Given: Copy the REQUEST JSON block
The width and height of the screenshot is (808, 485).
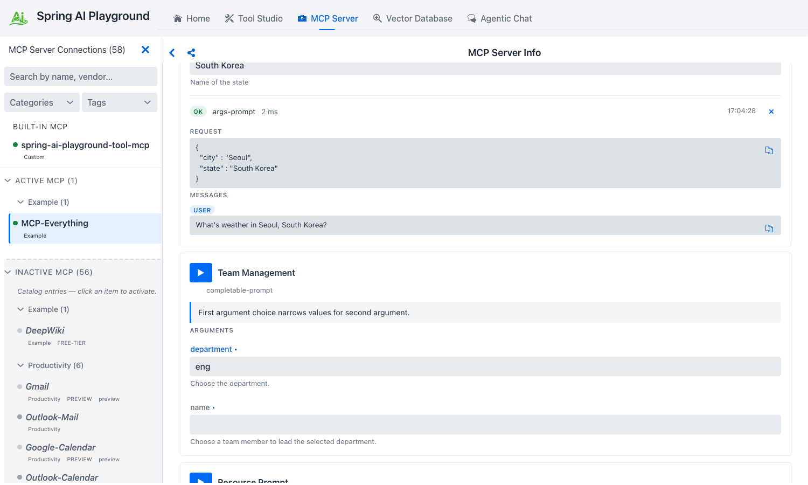Looking at the screenshot, I should pyautogui.click(x=769, y=150).
